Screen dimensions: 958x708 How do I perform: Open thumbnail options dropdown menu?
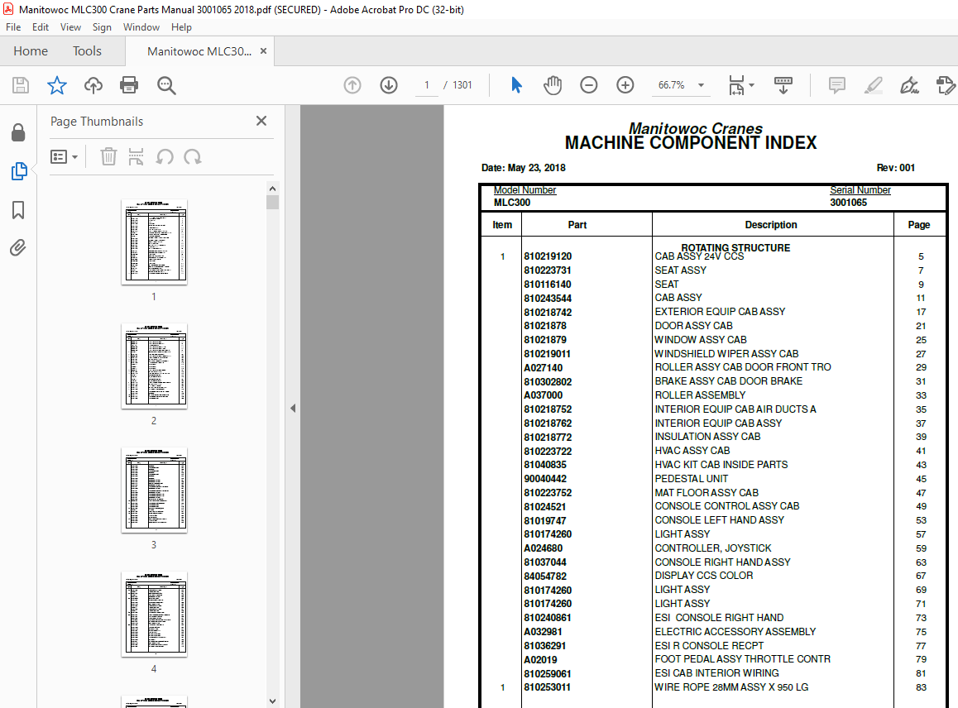pyautogui.click(x=65, y=157)
